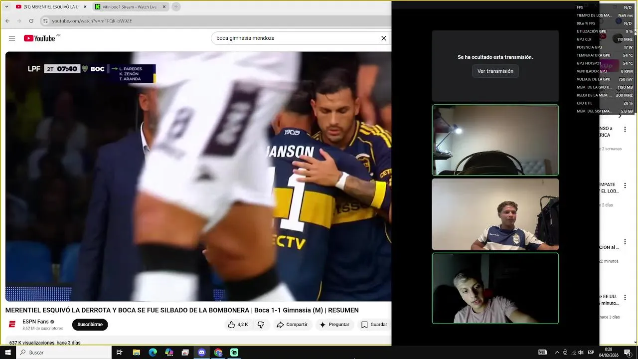This screenshot has width=638, height=359.
Task: Open touch keyboard icon in tray
Action: pyautogui.click(x=542, y=353)
